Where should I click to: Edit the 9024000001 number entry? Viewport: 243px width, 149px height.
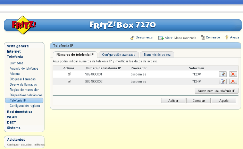click(x=223, y=74)
